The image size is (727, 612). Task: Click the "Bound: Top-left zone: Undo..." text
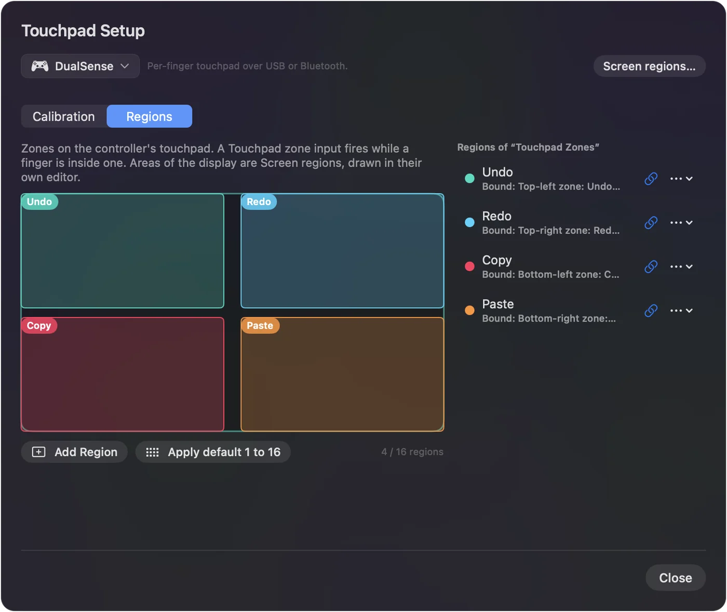(x=551, y=187)
